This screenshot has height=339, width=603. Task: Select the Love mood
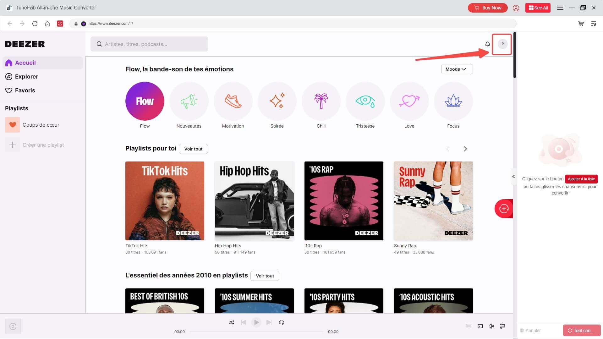[409, 101]
